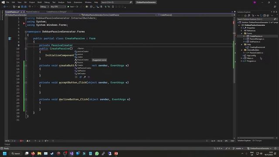This screenshot has width=279, height=157.
Task: Select CreatingPassive.md file
Action: pyautogui.click(x=257, y=47)
